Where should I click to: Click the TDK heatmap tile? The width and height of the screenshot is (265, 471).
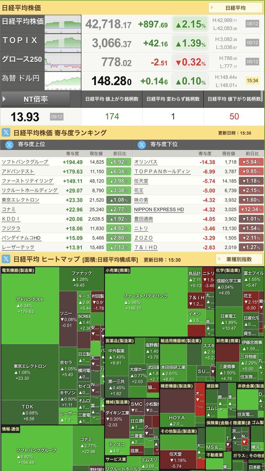click(x=30, y=412)
